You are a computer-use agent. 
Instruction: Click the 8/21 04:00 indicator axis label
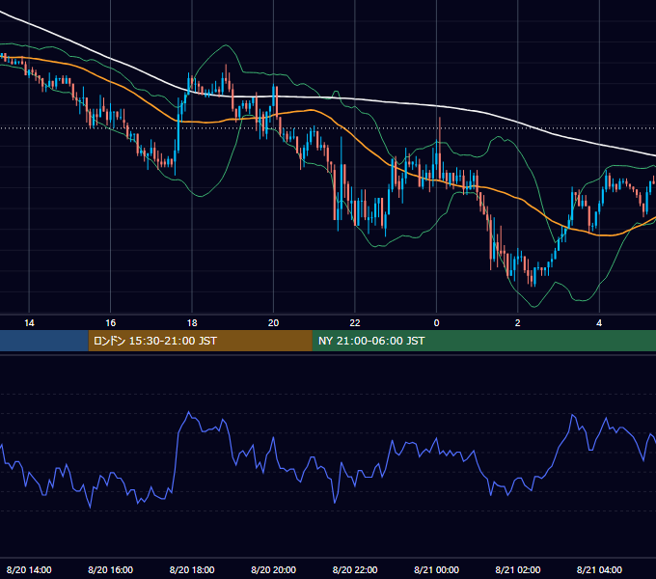[599, 569]
